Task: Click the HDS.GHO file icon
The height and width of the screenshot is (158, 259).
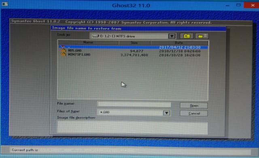Action: tap(63, 51)
